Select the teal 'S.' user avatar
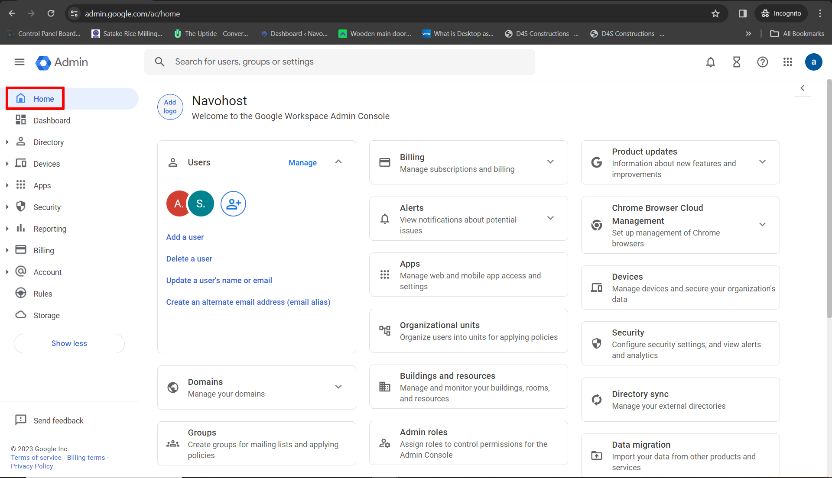The image size is (832, 478). pyautogui.click(x=201, y=203)
